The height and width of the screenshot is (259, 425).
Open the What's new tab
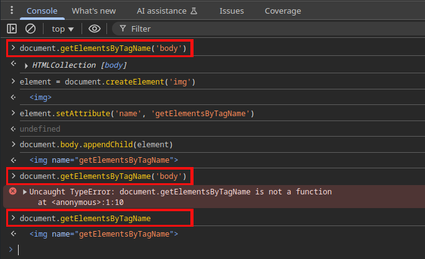click(x=93, y=11)
